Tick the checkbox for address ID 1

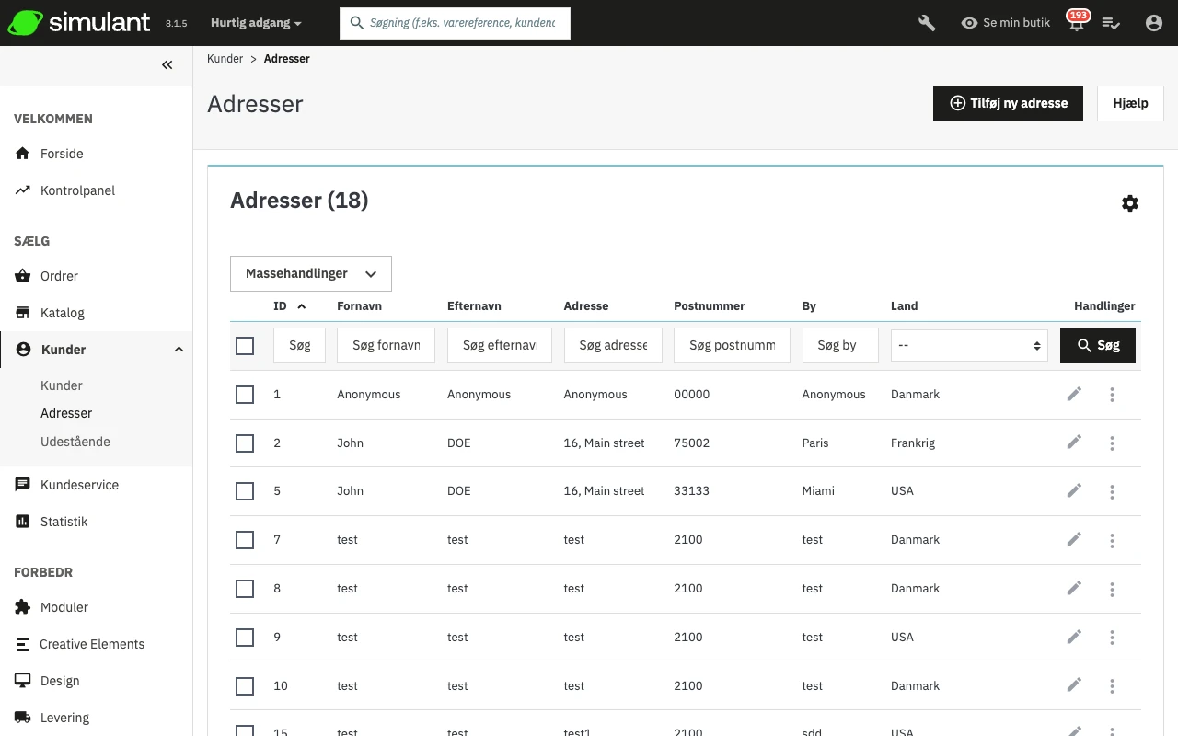(x=245, y=395)
